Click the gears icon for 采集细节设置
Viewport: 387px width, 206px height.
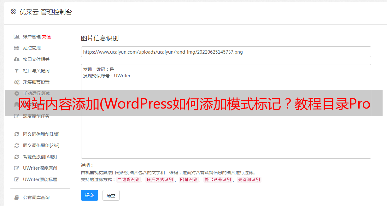pyautogui.click(x=17, y=82)
